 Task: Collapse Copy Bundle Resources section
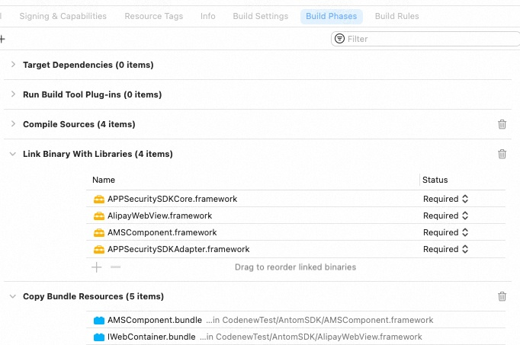point(13,296)
